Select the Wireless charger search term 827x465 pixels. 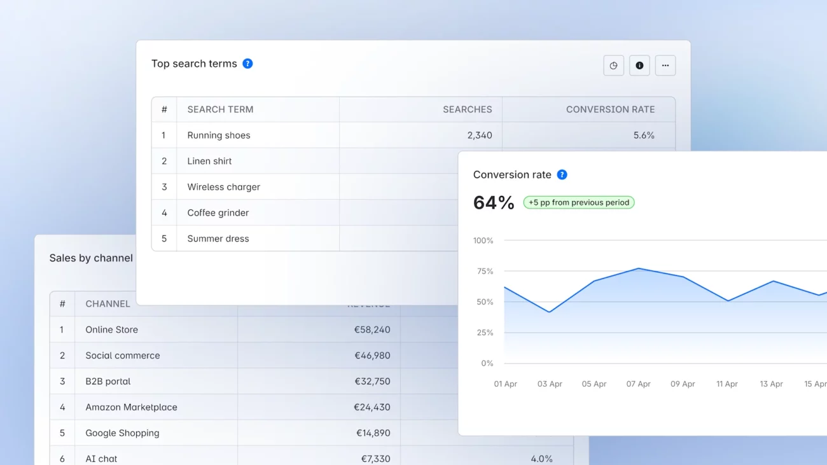pos(223,187)
